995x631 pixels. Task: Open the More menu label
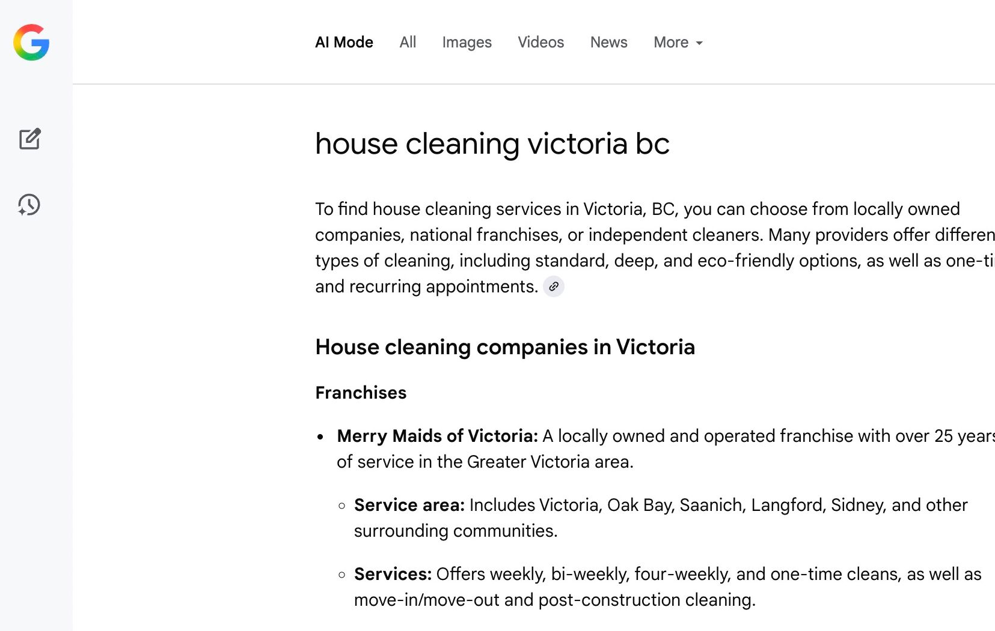pyautogui.click(x=671, y=42)
